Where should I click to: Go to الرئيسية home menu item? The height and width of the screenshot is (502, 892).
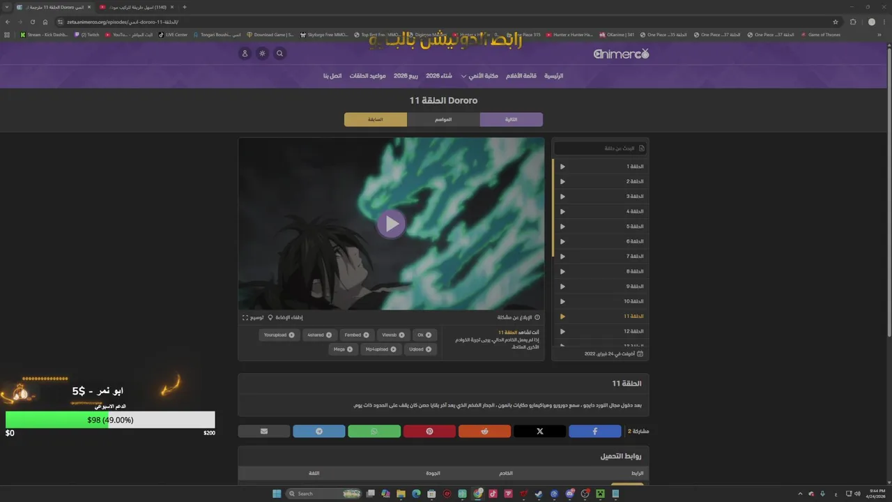tap(553, 75)
